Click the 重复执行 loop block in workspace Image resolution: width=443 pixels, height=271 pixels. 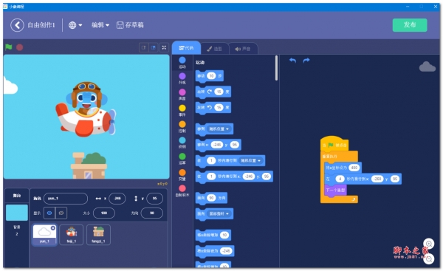coord(339,157)
